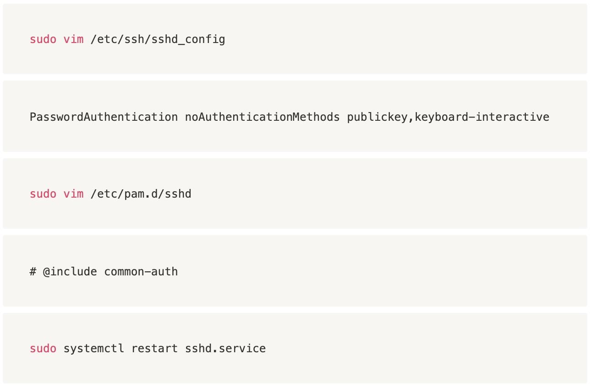
Task: Click the "sshd.service" unit name
Action: [x=225, y=349]
